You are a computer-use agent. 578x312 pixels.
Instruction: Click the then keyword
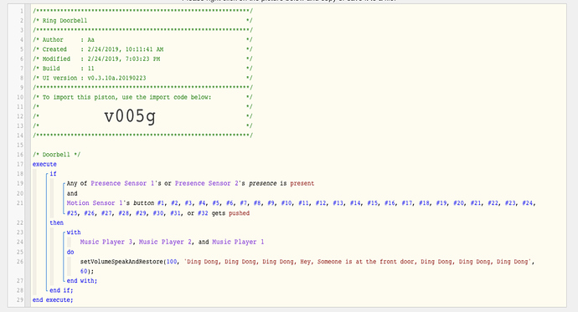pos(56,222)
